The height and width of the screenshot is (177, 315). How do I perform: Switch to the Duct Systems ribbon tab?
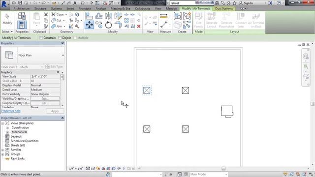224,9
